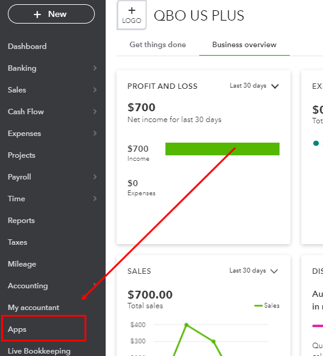Image resolution: width=323 pixels, height=356 pixels.
Task: Expand the Sales submenu arrow
Action: point(95,90)
